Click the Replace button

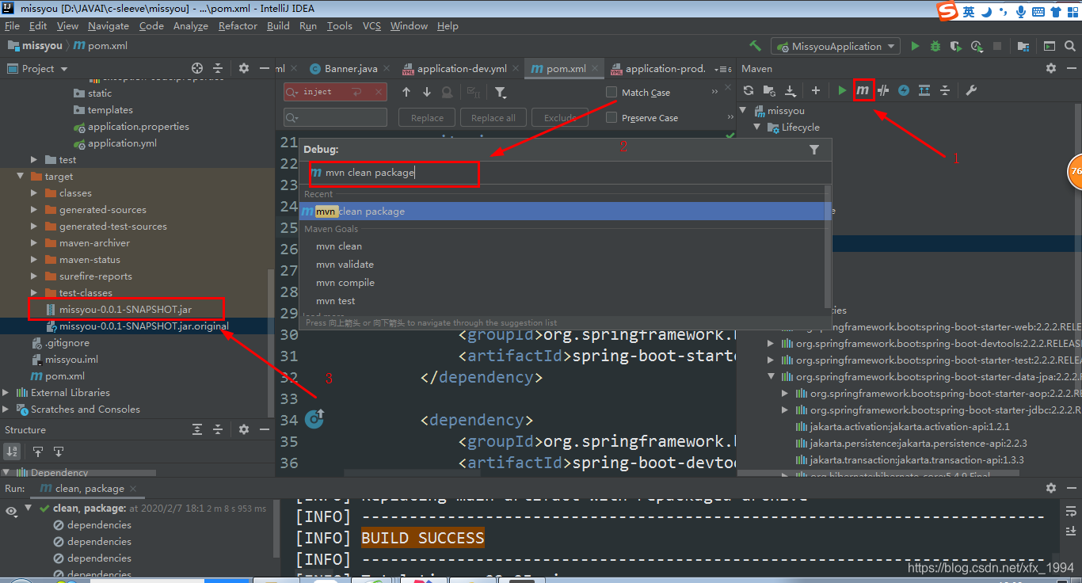[x=427, y=117]
